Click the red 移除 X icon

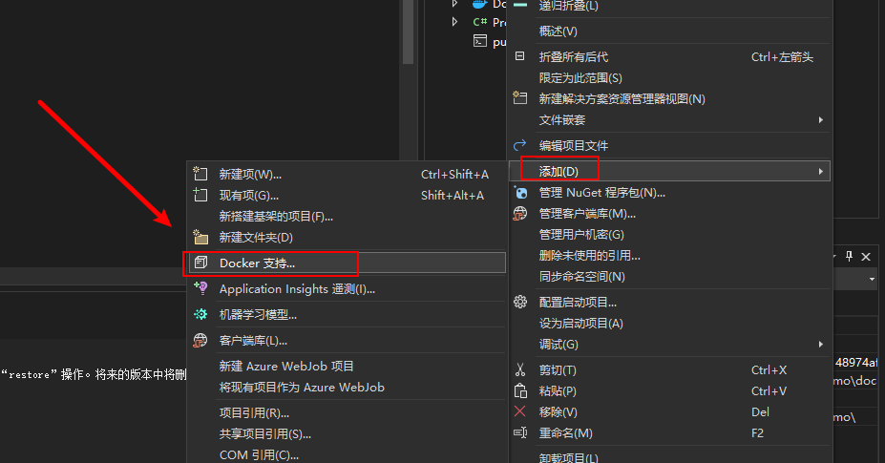pyautogui.click(x=519, y=411)
